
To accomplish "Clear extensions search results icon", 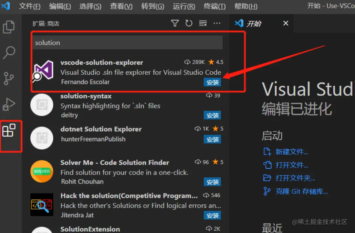I will [203, 23].
